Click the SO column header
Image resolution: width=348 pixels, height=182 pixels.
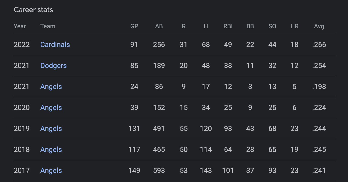click(272, 26)
